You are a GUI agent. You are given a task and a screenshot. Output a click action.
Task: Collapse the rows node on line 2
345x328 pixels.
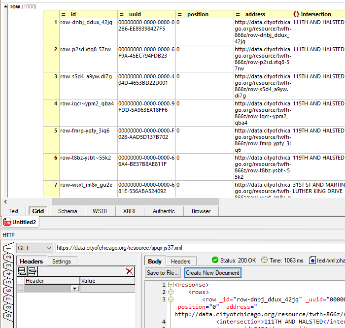(x=171, y=292)
